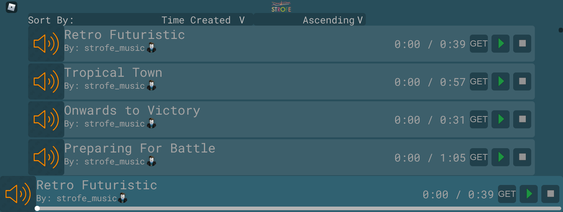Click the STROFE logo at the top
The width and height of the screenshot is (563, 212).
[281, 6]
